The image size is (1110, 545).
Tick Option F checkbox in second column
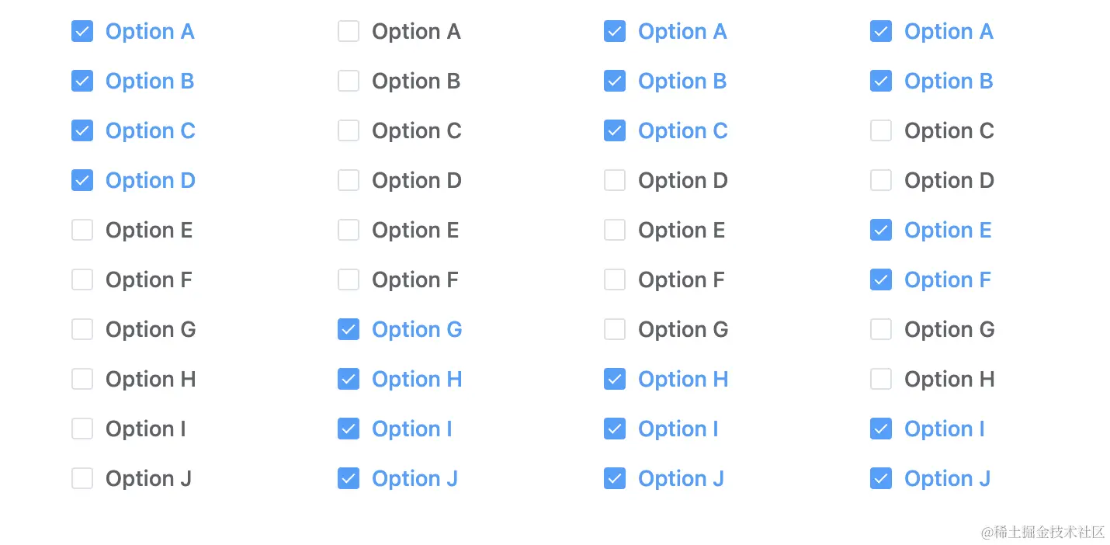click(x=349, y=280)
